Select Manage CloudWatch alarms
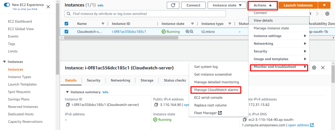 (x=216, y=90)
